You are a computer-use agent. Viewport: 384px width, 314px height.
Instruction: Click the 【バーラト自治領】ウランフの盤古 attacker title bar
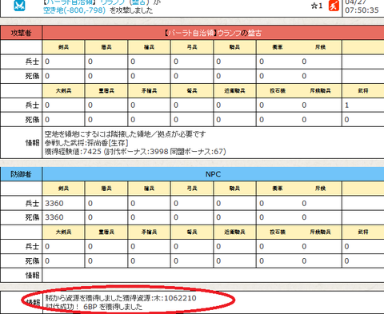[213, 33]
